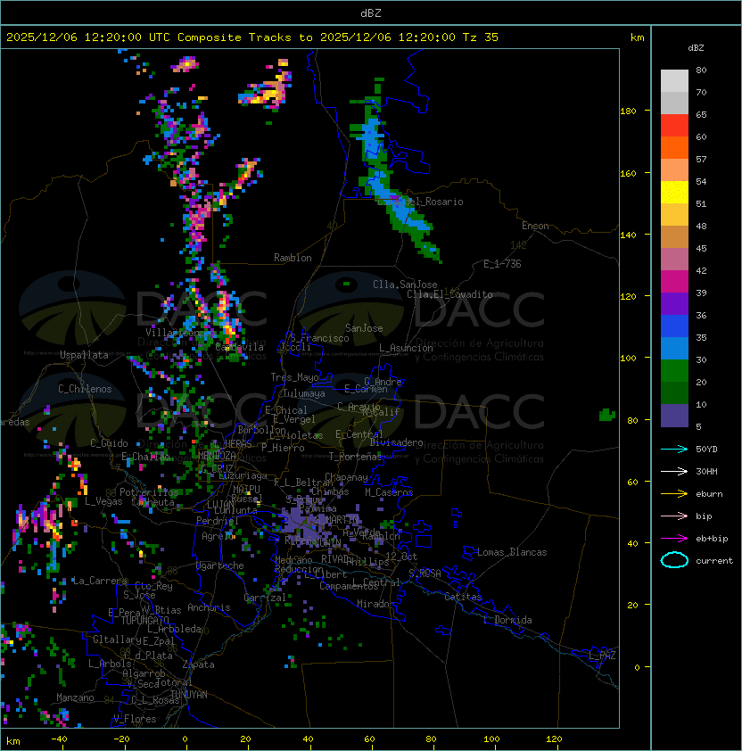Click the Anchoris place label

(x=209, y=607)
